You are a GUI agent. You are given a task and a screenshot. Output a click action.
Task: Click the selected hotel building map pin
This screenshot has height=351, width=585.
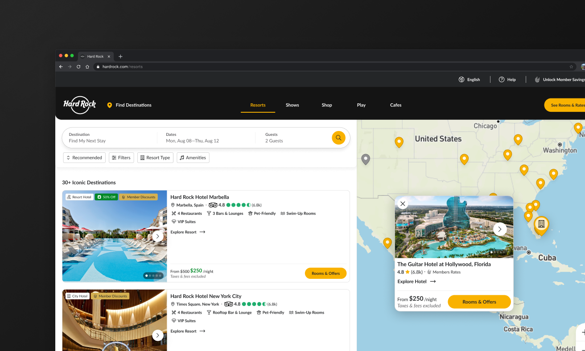[x=541, y=225]
